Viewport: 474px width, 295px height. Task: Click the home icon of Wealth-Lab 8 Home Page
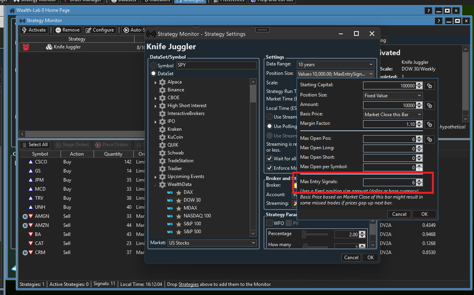[12, 11]
